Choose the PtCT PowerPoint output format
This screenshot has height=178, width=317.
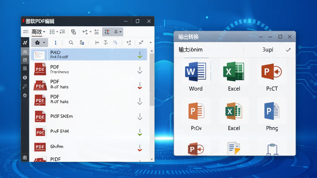pos(272,76)
